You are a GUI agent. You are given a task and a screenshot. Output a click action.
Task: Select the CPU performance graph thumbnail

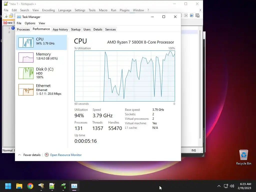pyautogui.click(x=26, y=42)
